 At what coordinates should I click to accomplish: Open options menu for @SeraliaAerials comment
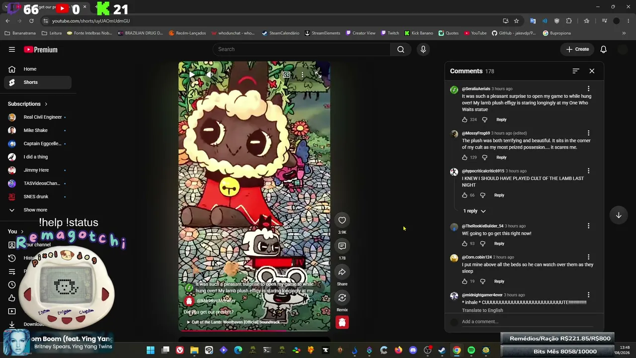tap(588, 89)
